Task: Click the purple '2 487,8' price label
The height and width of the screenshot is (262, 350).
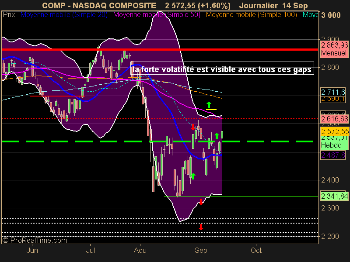Action: (333, 155)
